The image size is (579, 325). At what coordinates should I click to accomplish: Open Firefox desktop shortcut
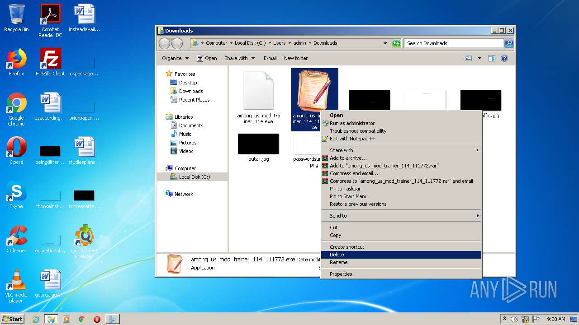(16, 62)
